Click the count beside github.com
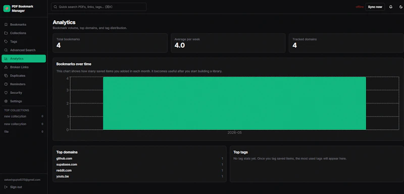 [x=222, y=159]
